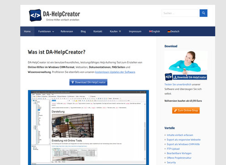Click into the Suchen search field
This screenshot has height=165, width=226.
(x=181, y=13)
